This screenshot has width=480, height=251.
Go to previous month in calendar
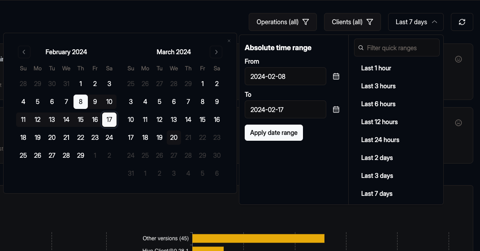[x=24, y=52]
